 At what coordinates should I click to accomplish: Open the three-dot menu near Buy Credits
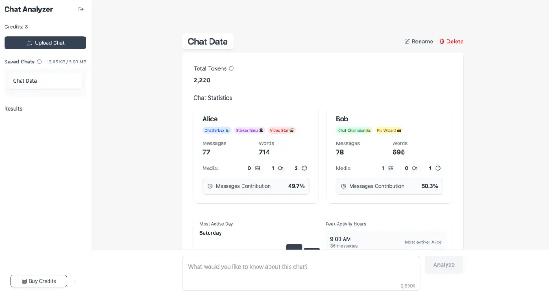click(75, 281)
